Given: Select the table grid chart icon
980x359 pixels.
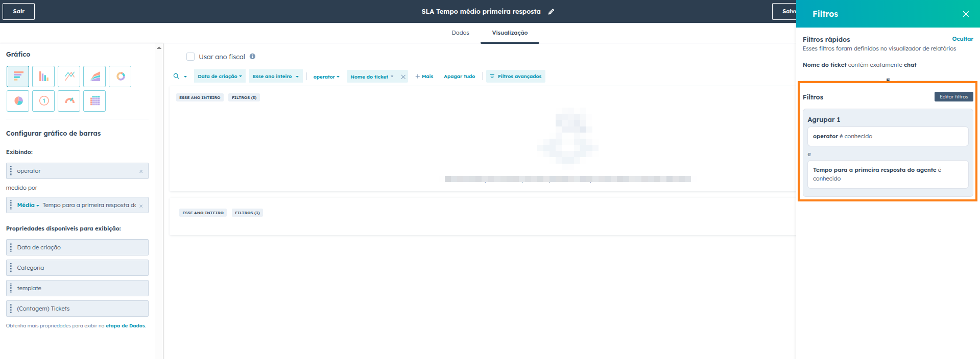Looking at the screenshot, I should [x=94, y=101].
